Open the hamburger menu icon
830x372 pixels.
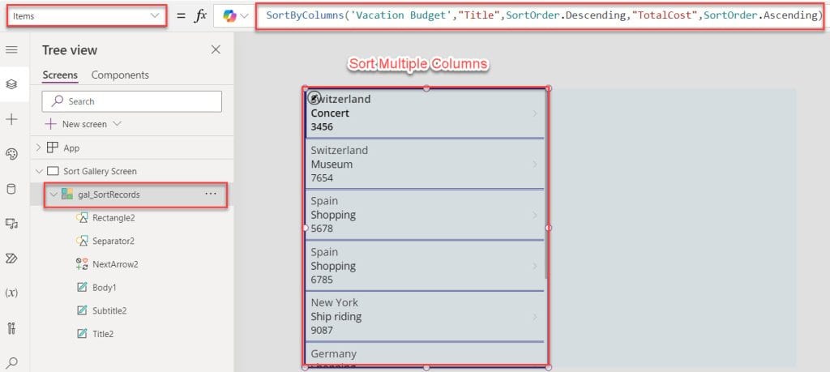click(11, 49)
